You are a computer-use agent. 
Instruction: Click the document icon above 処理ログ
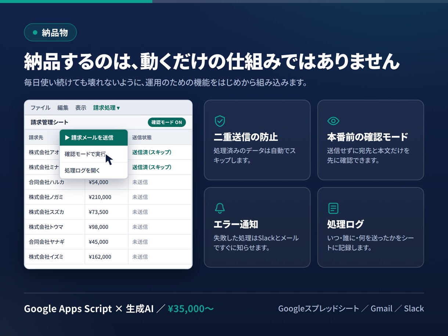[x=333, y=208]
